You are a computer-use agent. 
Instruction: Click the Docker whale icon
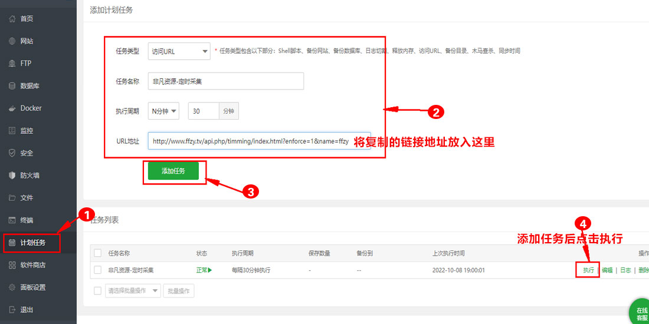(12, 108)
